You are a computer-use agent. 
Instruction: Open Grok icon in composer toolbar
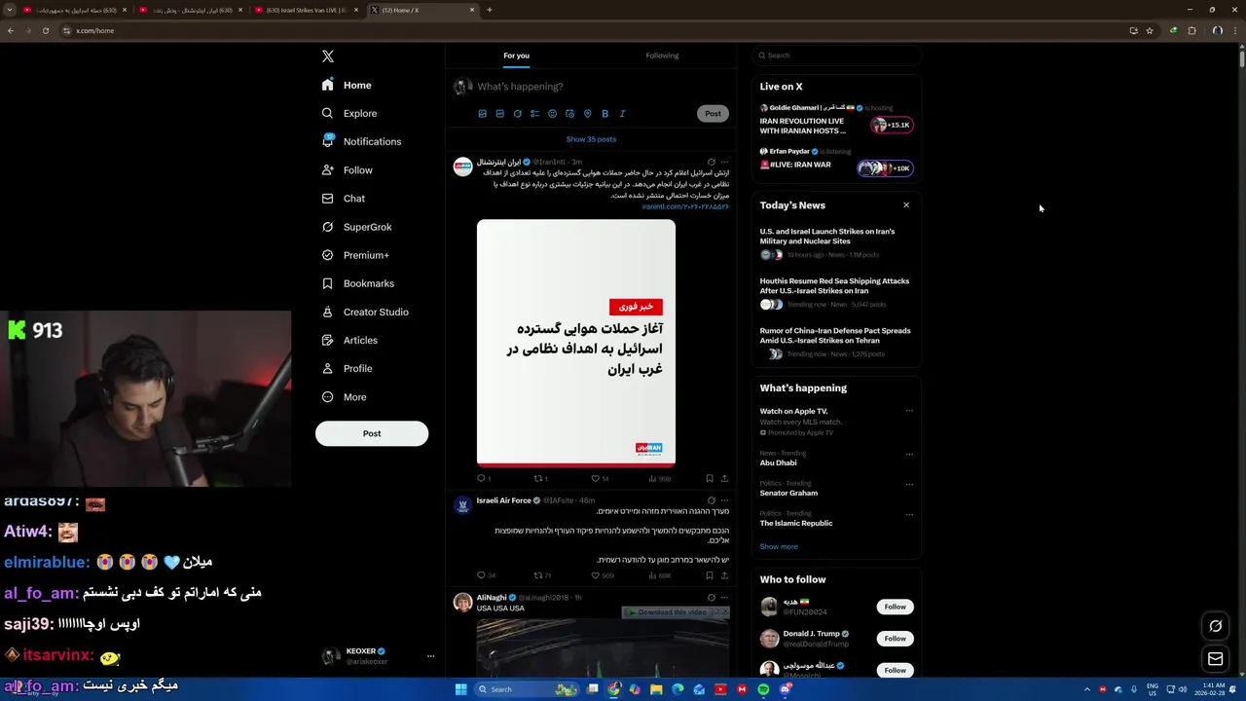517,114
